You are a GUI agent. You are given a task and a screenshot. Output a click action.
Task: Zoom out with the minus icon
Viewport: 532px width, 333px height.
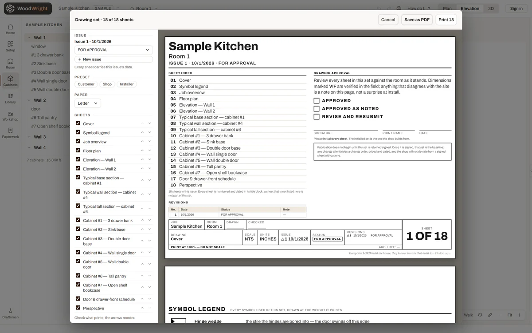[x=500, y=315]
